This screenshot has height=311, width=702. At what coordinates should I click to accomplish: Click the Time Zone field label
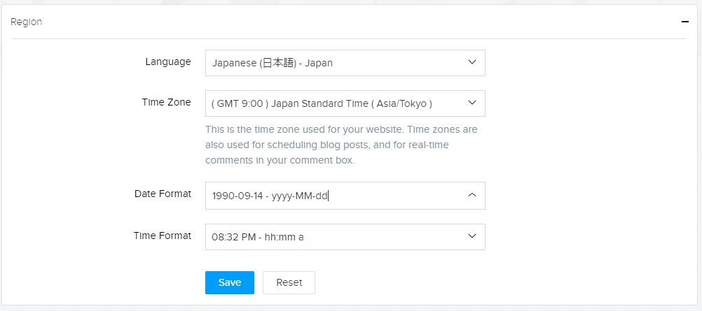(x=166, y=102)
